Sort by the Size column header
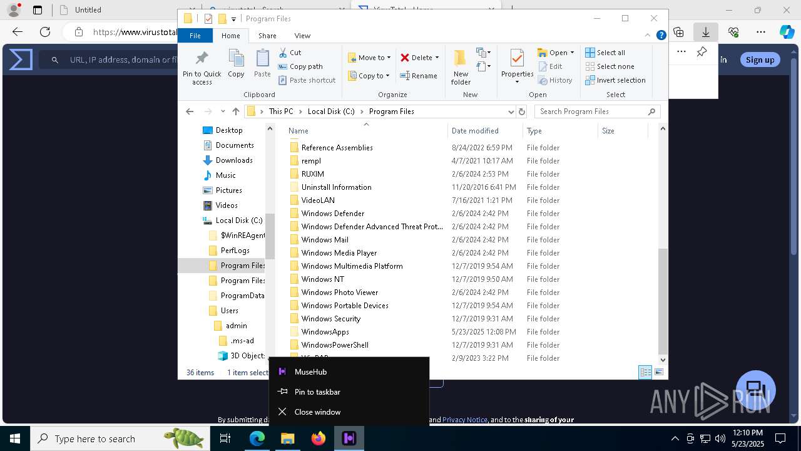 (623, 131)
